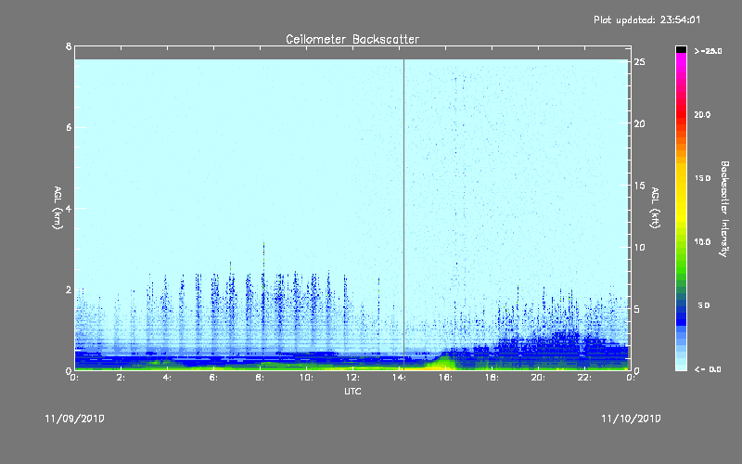
Task: Click the '10.0' colorbar tick label
Action: pos(702,242)
